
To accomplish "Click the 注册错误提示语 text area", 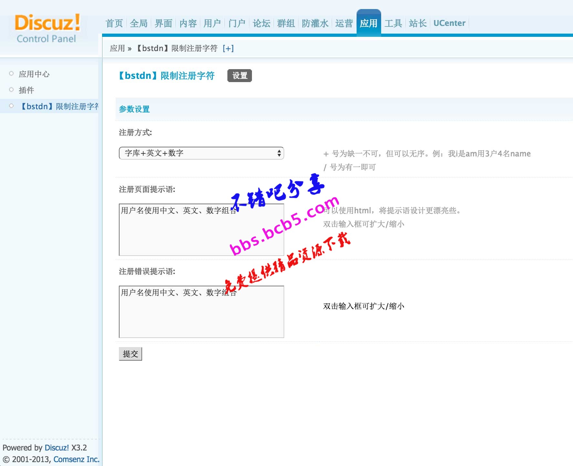I will click(201, 312).
